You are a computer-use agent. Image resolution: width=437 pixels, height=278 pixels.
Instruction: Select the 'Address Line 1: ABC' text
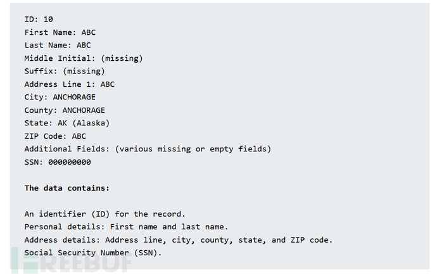tap(70, 84)
